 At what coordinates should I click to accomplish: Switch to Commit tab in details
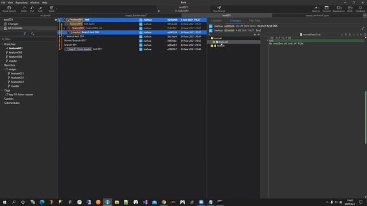[216, 21]
